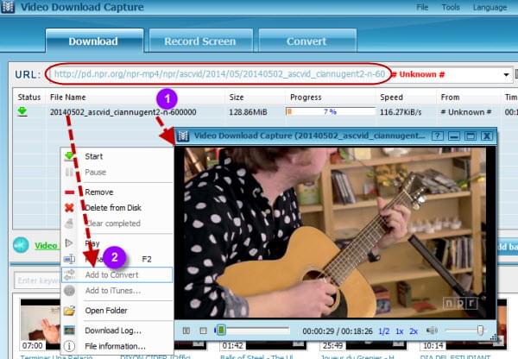This screenshot has width=518, height=359.
Task: Open File information... menu entry
Action: click(x=117, y=346)
